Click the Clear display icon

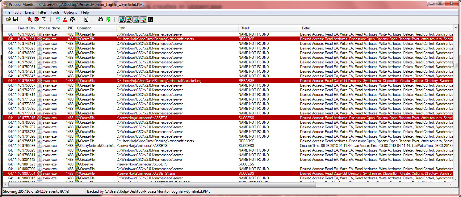click(x=44, y=19)
